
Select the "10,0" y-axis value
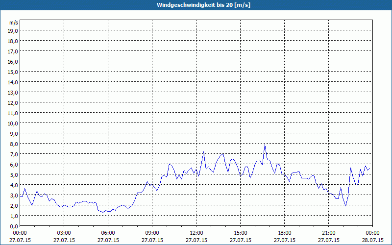(x=13, y=123)
